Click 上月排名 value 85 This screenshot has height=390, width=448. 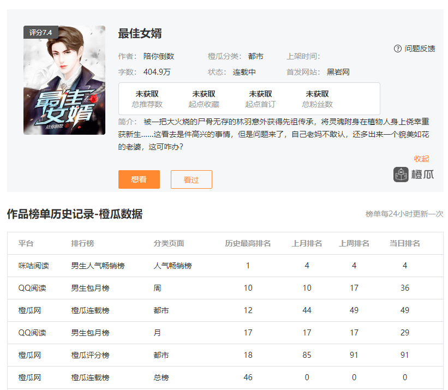click(x=307, y=355)
